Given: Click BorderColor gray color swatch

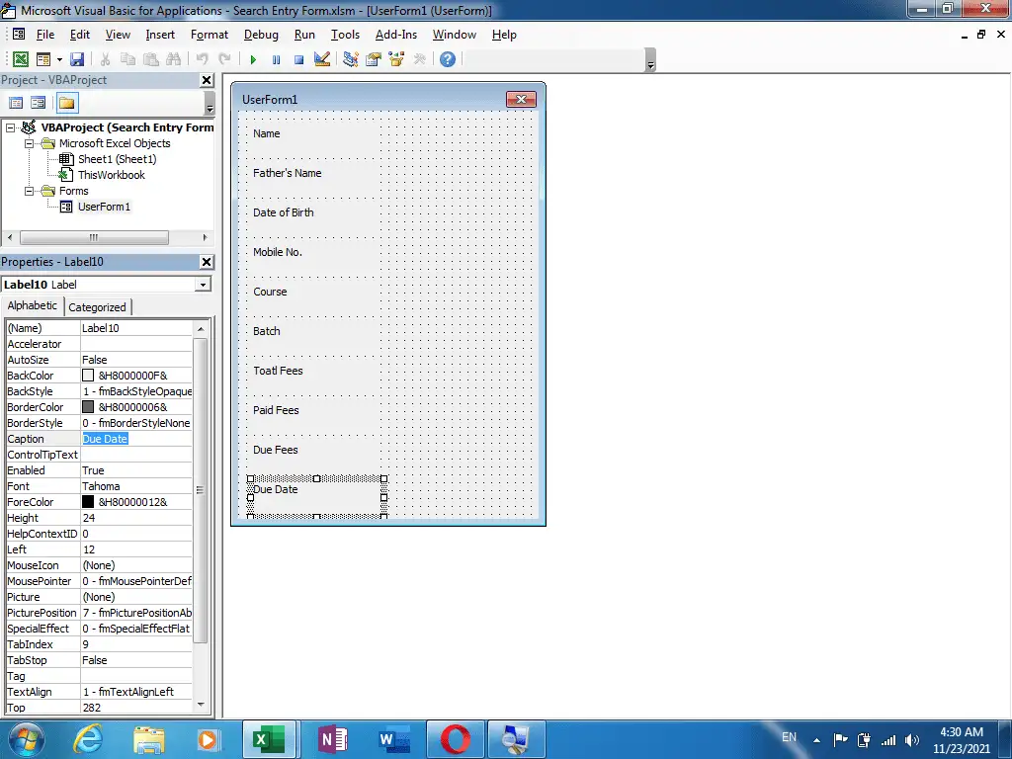Looking at the screenshot, I should click(88, 407).
